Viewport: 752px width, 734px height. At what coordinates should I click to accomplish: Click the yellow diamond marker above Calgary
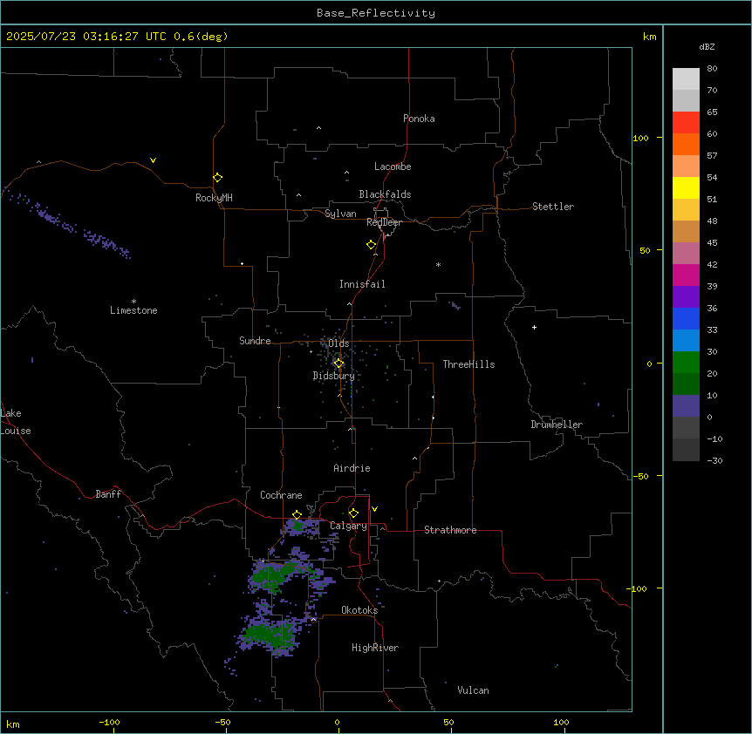[353, 513]
